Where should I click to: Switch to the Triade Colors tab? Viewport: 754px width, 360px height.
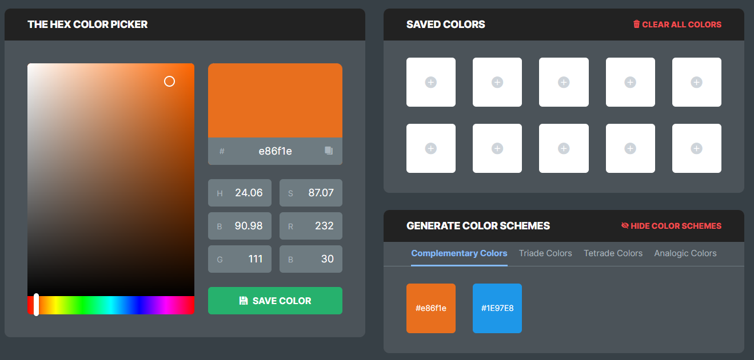tap(545, 253)
